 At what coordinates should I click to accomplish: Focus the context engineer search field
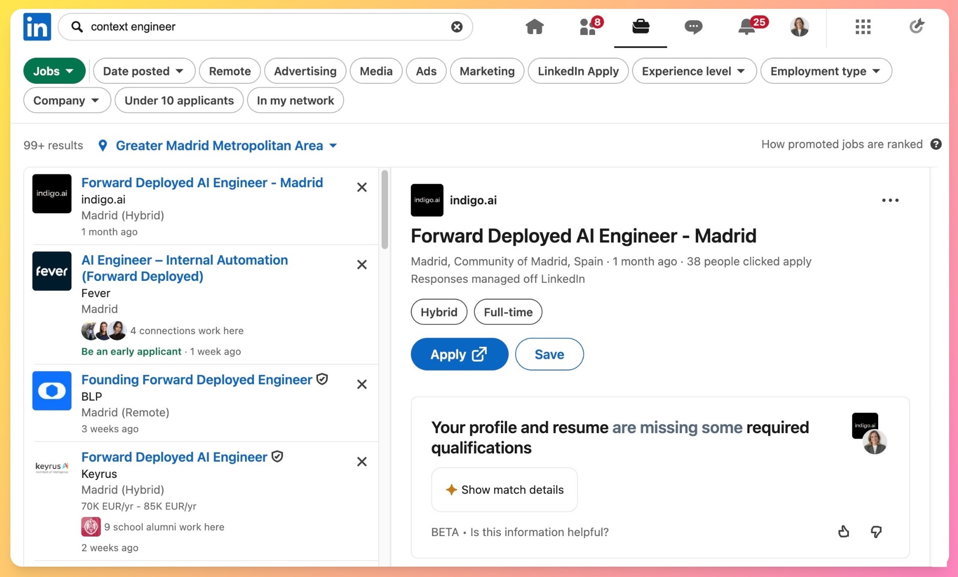(265, 27)
